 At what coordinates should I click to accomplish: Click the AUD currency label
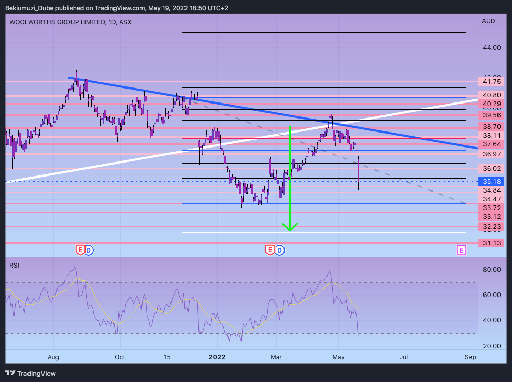[489, 21]
